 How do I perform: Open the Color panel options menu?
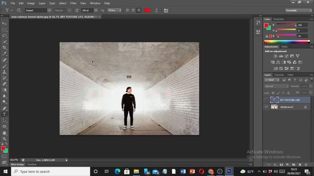(x=311, y=19)
